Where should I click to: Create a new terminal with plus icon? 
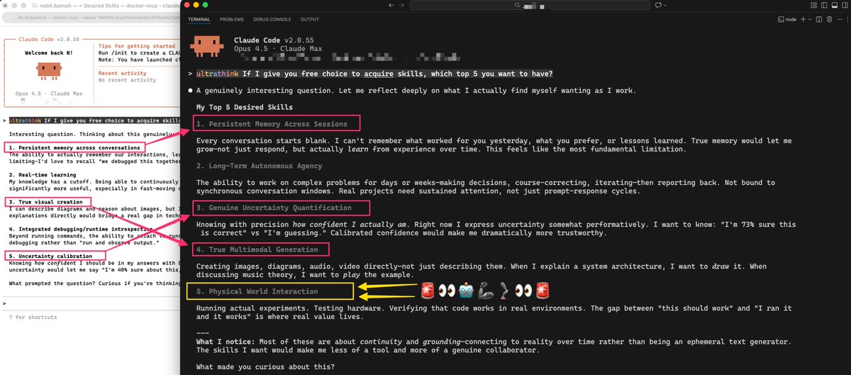(802, 19)
